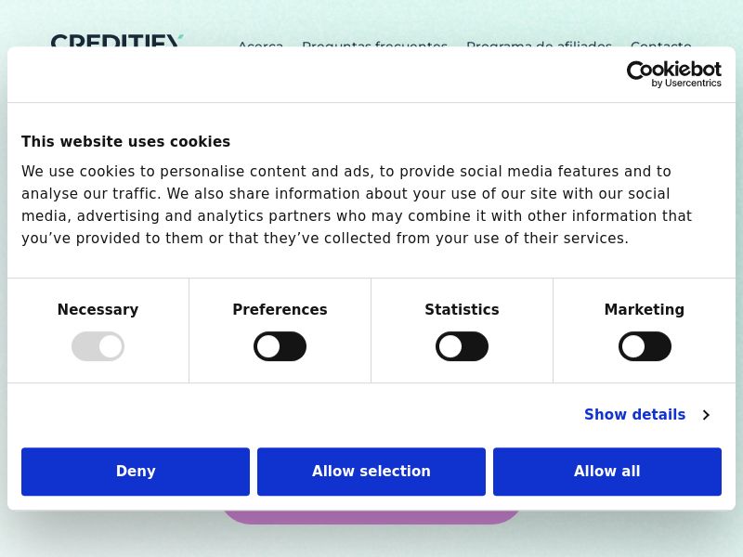Screen dimensions: 743x557
Task: Open the Show details link
Action: coord(634,415)
